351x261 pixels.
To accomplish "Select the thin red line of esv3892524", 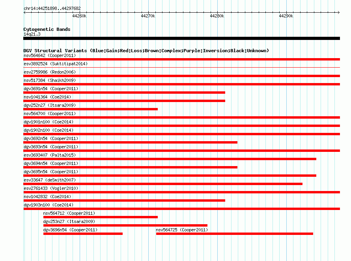I will pyautogui.click(x=181, y=67).
